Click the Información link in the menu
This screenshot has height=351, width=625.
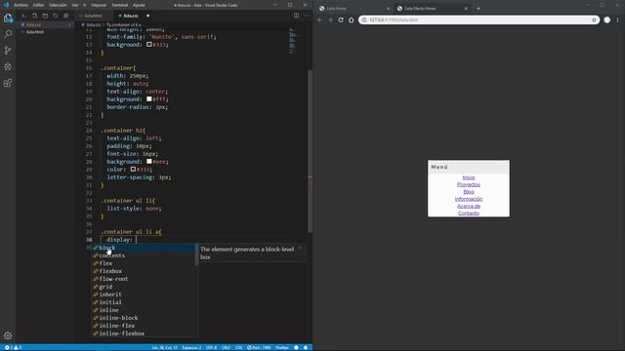coord(469,199)
